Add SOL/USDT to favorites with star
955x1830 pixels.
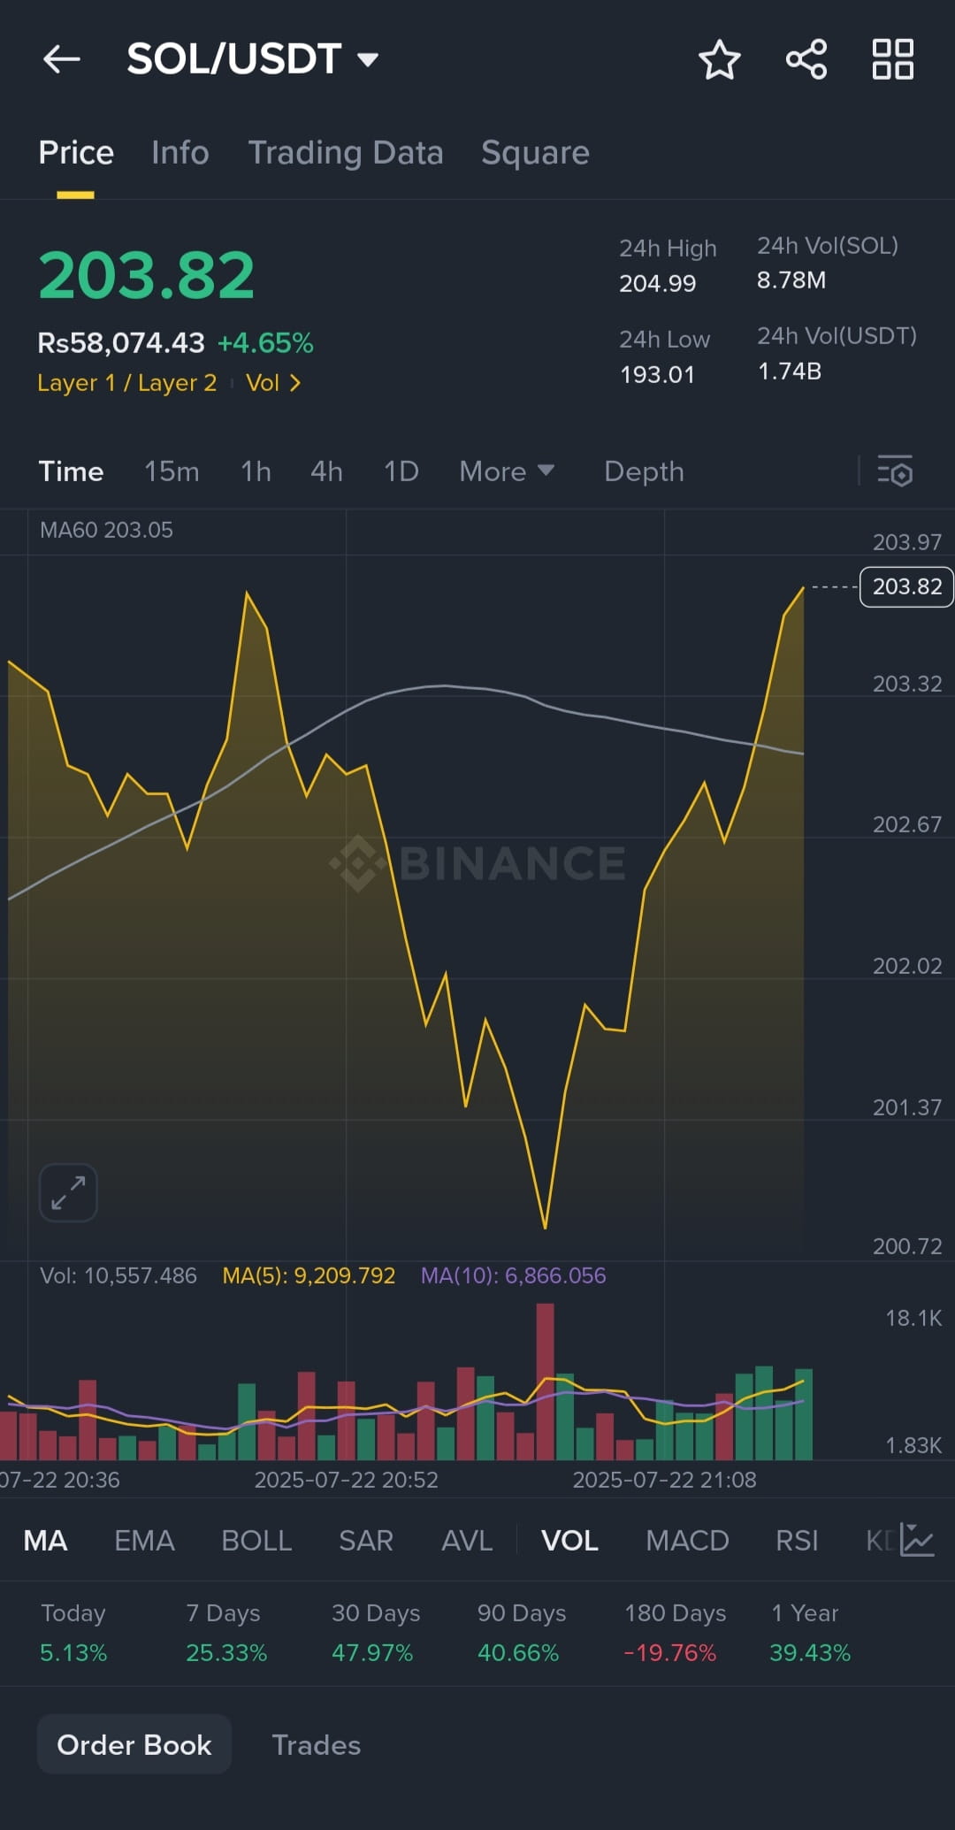pyautogui.click(x=719, y=59)
